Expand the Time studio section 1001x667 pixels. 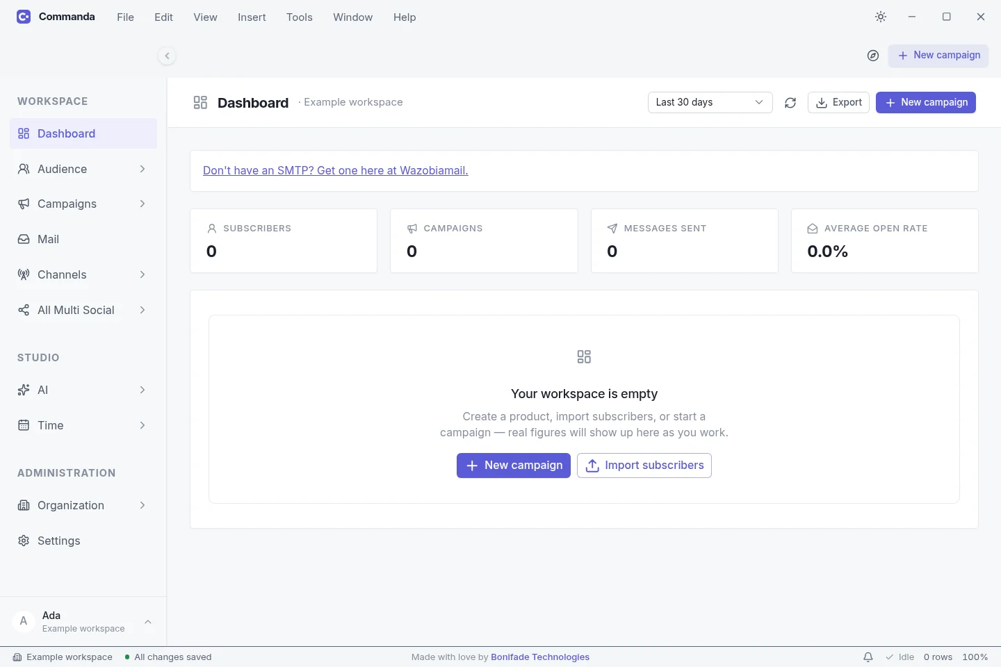pos(83,425)
